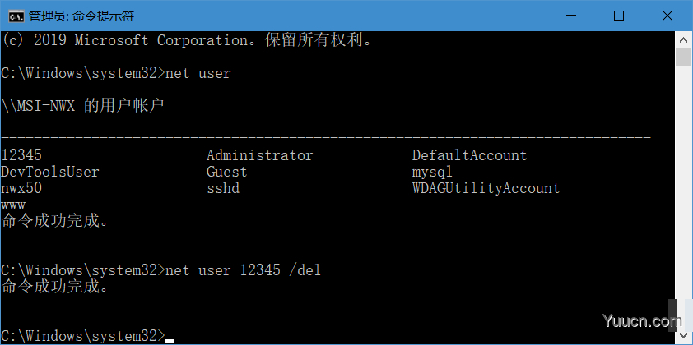Image resolution: width=693 pixels, height=345 pixels.
Task: Click the www account name
Action: [13, 205]
